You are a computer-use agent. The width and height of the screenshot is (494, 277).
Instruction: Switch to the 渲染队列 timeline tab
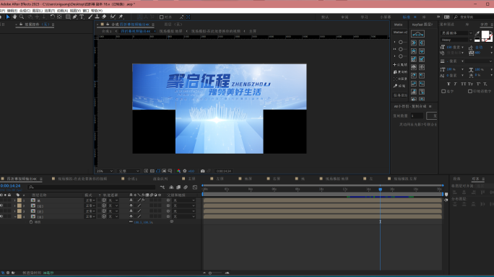(x=160, y=179)
